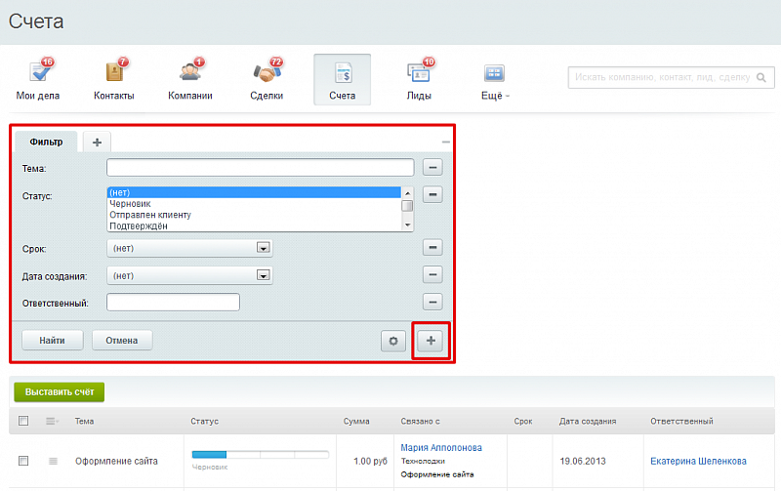Open the Контакты section icon
This screenshot has height=491, width=781.
[116, 70]
